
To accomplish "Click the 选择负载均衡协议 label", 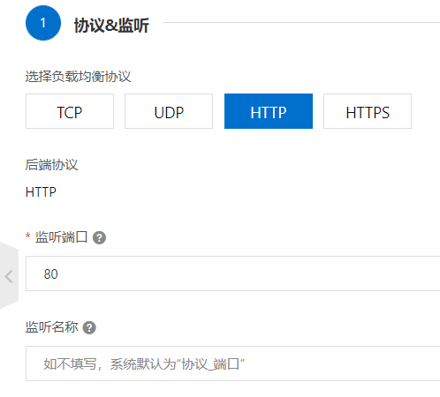I will tap(78, 77).
